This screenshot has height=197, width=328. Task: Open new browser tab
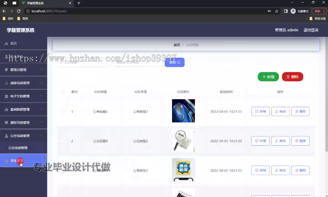click(79, 3)
